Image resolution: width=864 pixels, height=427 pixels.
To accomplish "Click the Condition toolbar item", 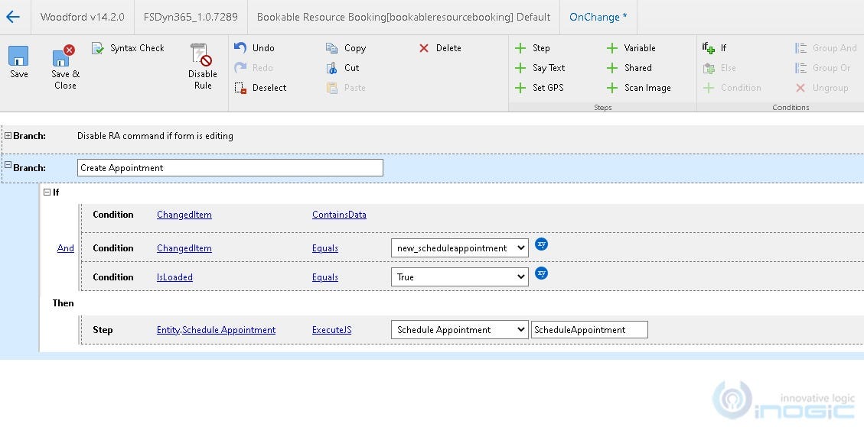I will (x=732, y=88).
